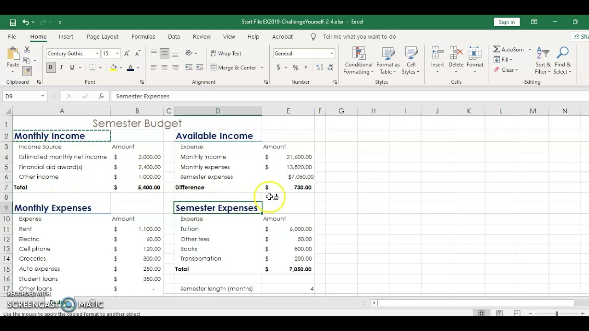Image resolution: width=589 pixels, height=331 pixels.
Task: Switch to Page Layout tab
Action: [x=103, y=36]
